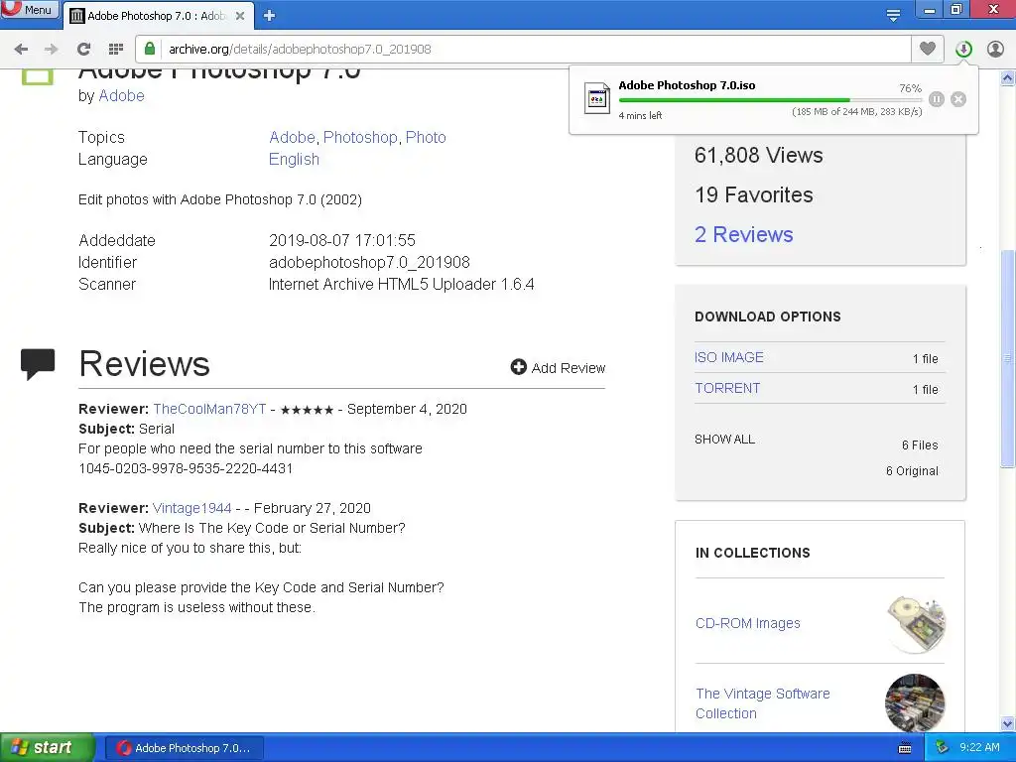Click Add Review
Screen dimensions: 1016x762
point(558,368)
